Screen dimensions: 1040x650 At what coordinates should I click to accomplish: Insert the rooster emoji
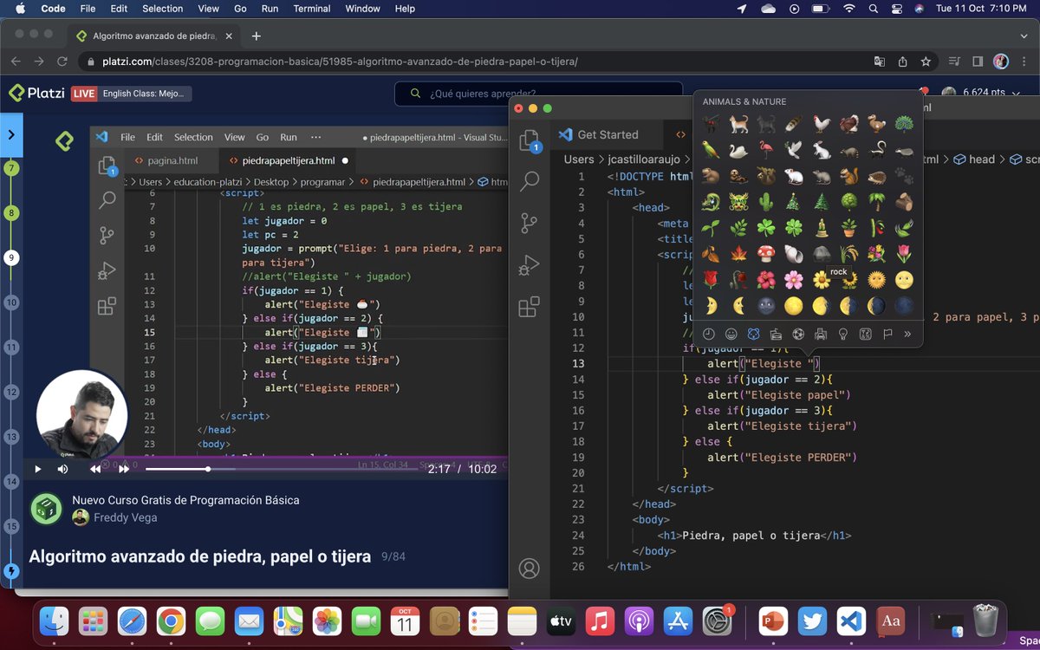[x=822, y=124]
